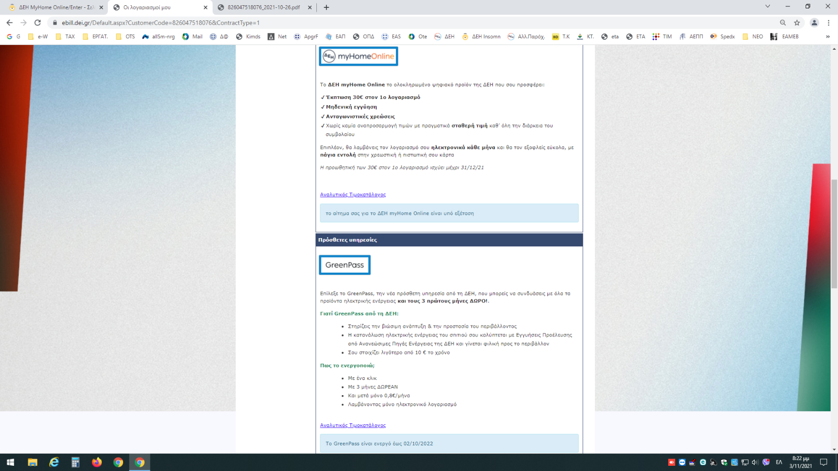Open the Chrome profile avatar
The height and width of the screenshot is (471, 838).
click(x=814, y=23)
